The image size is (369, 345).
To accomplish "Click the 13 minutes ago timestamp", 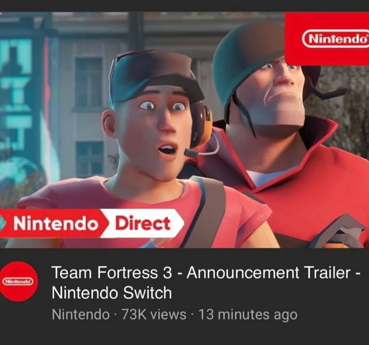I will [x=248, y=315].
